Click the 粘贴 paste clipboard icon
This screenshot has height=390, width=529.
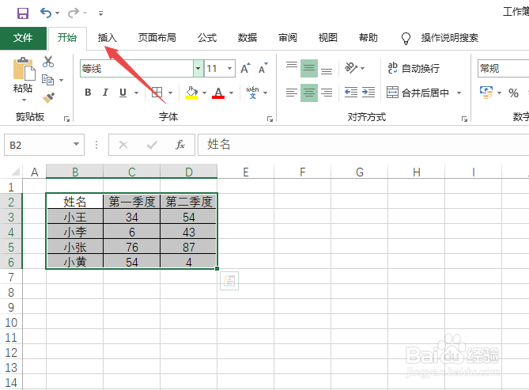[24, 69]
